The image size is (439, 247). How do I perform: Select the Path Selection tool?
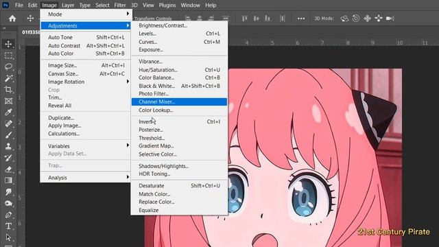8,237
